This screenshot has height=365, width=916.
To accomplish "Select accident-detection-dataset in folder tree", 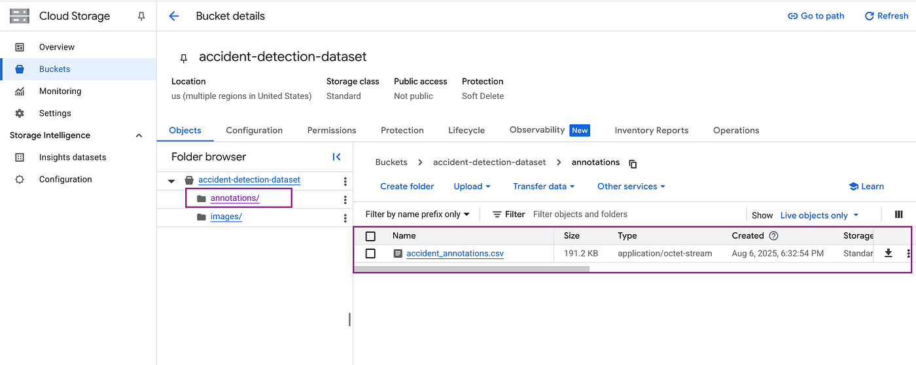I will pyautogui.click(x=249, y=180).
